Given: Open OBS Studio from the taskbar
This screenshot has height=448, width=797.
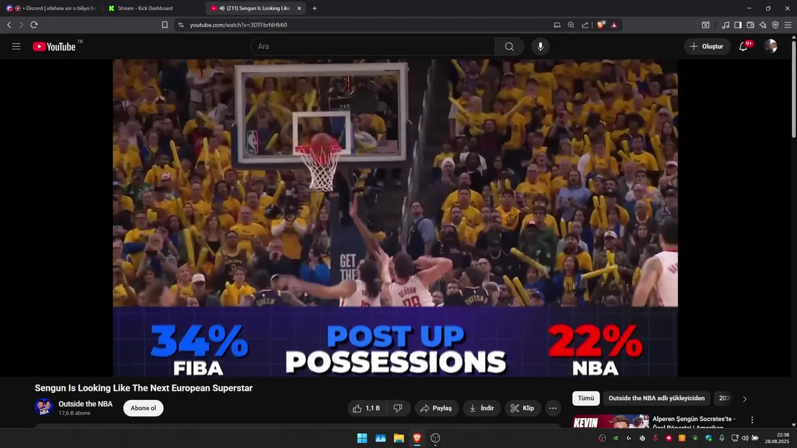Looking at the screenshot, I should pyautogui.click(x=435, y=438).
